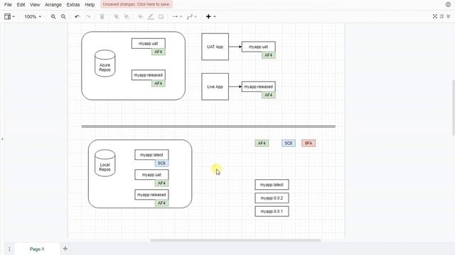The height and width of the screenshot is (255, 455).
Task: Click the globe language icon
Action: [x=448, y=5]
